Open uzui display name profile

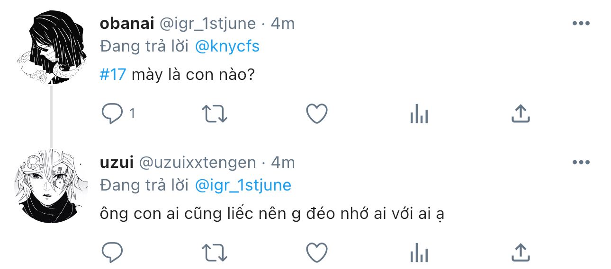click(x=116, y=163)
